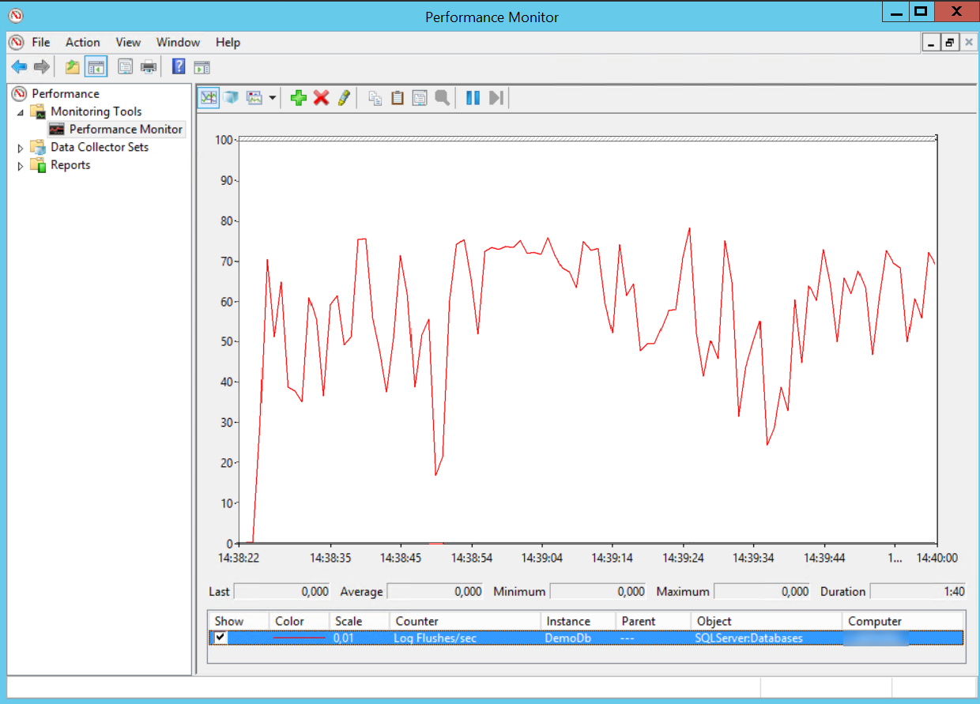Expand the Data Collector Sets tree node
980x704 pixels.
(x=21, y=148)
